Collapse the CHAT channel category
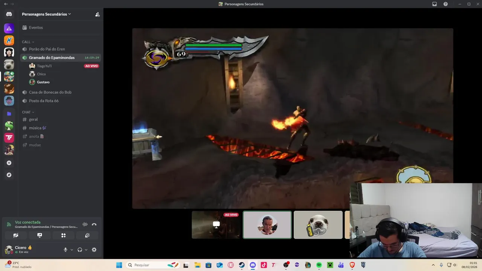The width and height of the screenshot is (482, 271). (28, 112)
